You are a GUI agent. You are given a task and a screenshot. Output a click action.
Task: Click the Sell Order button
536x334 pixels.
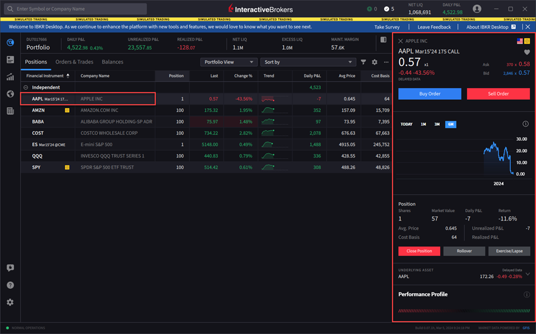(x=499, y=93)
